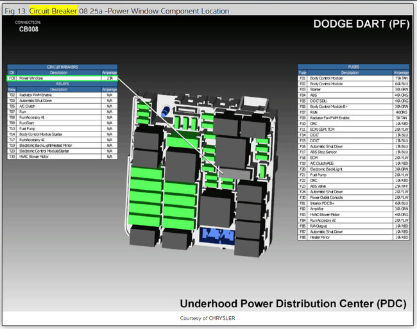Select fuse row F88 Heater Mirror

[x=353, y=237]
